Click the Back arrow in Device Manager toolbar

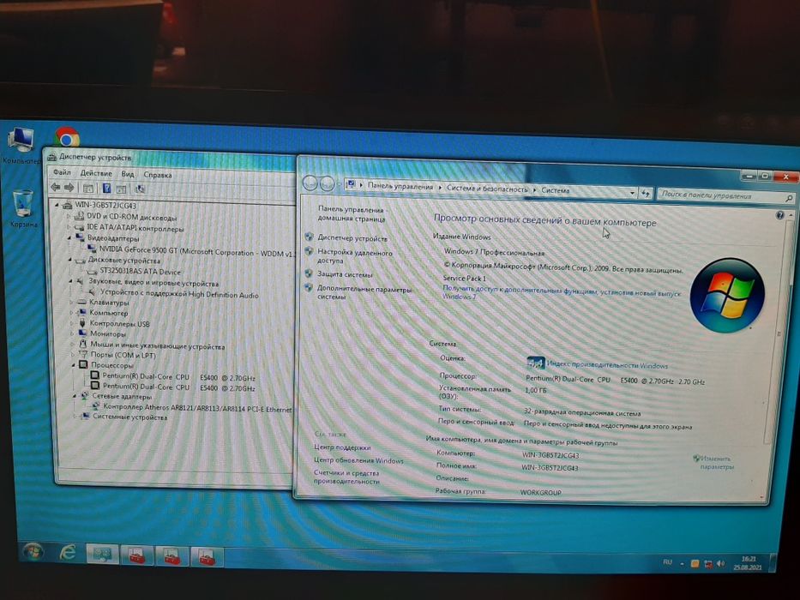(x=55, y=188)
